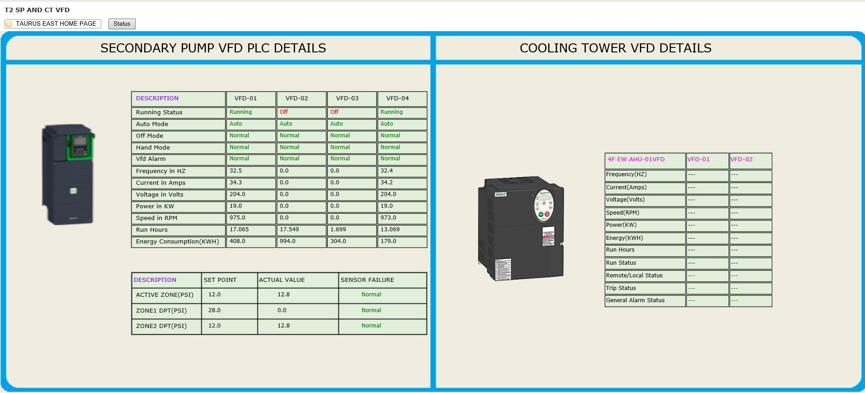865x393 pixels.
Task: Click cooling tower VFD-01 Run Status value
Action: [691, 263]
